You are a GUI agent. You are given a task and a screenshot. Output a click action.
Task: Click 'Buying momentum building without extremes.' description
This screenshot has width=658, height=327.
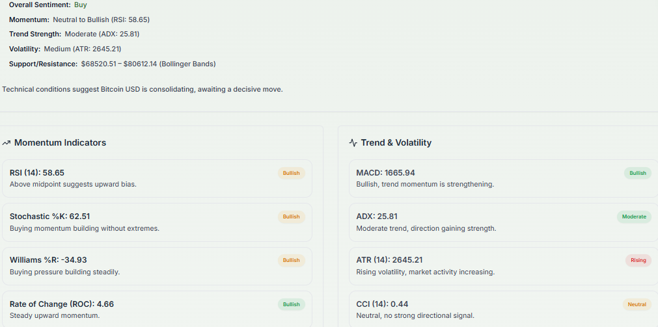pos(85,228)
